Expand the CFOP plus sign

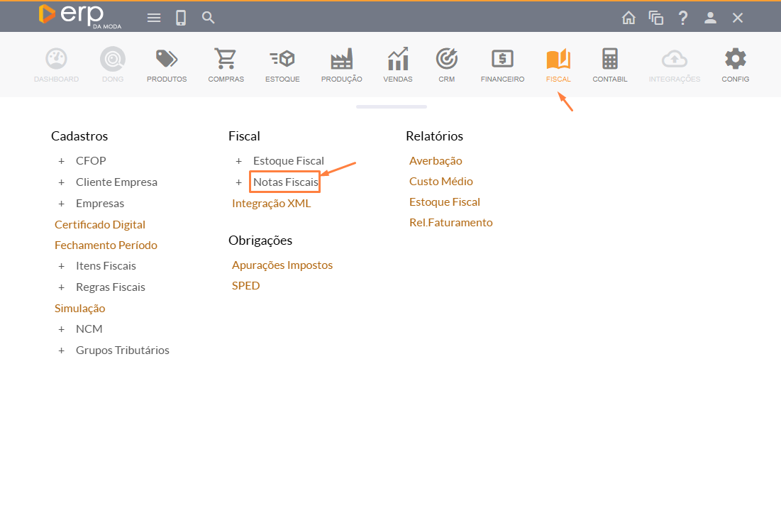tap(62, 161)
